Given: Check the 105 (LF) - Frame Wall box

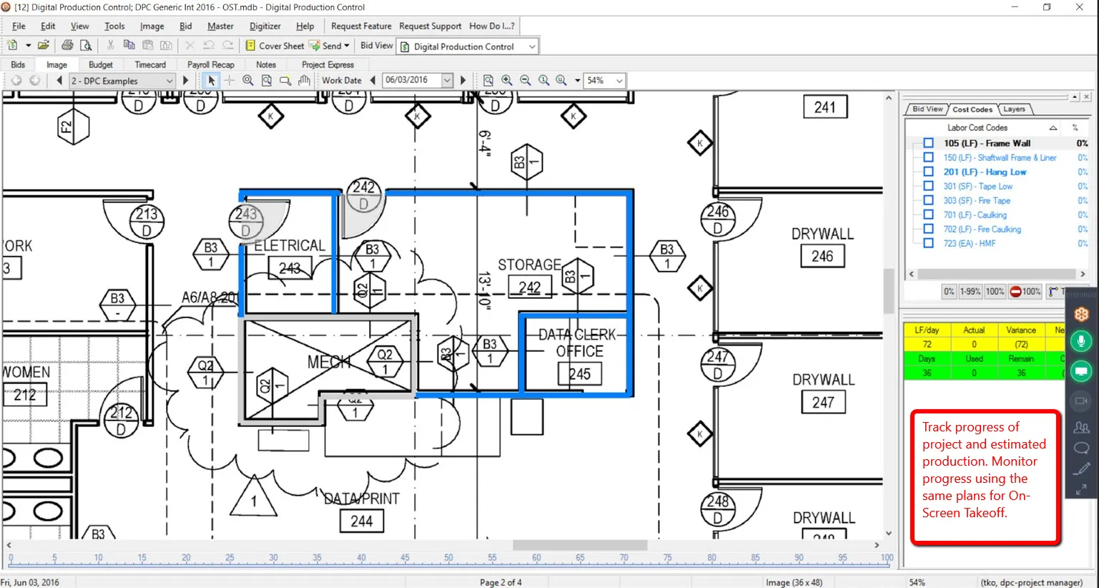Looking at the screenshot, I should tap(928, 143).
